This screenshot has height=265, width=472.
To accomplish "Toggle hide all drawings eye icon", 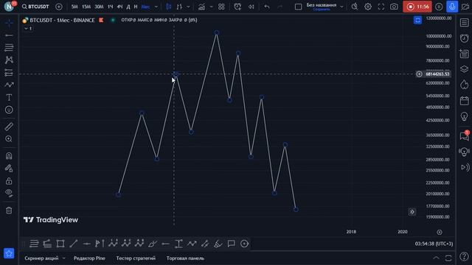I will click(x=9, y=193).
